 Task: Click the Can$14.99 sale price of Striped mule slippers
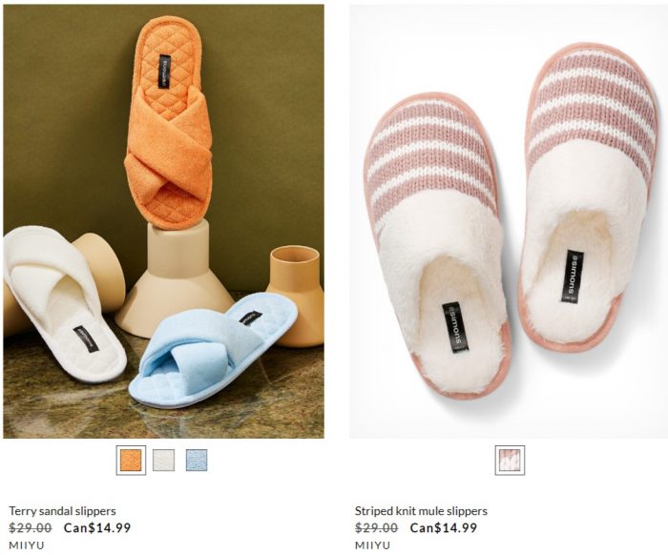(x=444, y=527)
